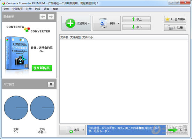Click the star 立即购买 button
The image size is (192, 139).
coord(175,19)
